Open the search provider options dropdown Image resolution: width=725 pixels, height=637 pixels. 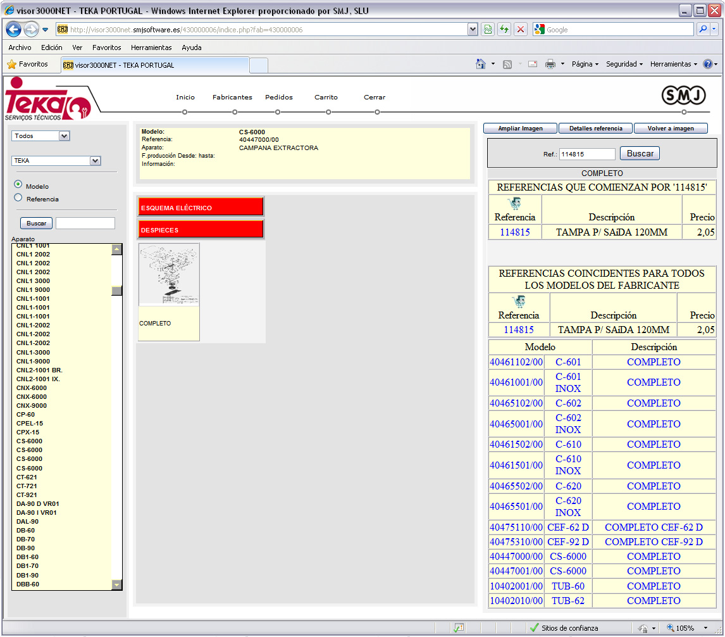click(x=714, y=29)
